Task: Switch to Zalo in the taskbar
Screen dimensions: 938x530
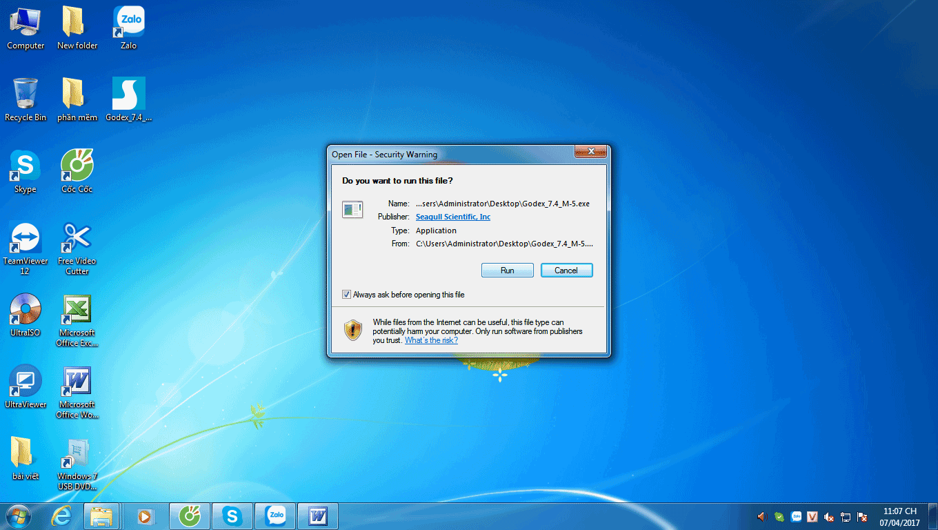Action: [275, 516]
